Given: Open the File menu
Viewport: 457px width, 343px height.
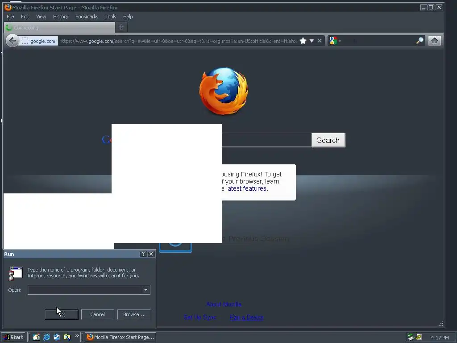Looking at the screenshot, I should pos(10,17).
